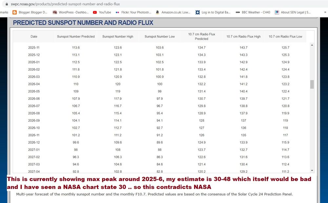Click 10.7 cm Radio Flux High header

243,36
